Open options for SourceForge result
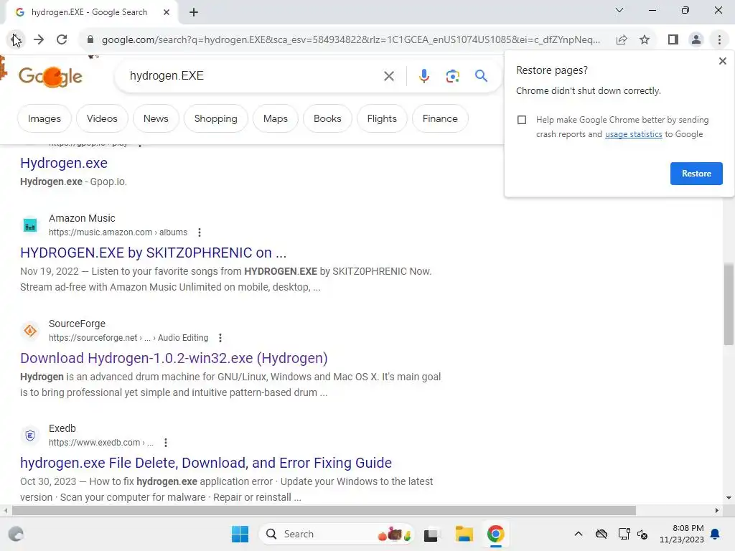Image resolution: width=735 pixels, height=551 pixels. click(x=220, y=338)
